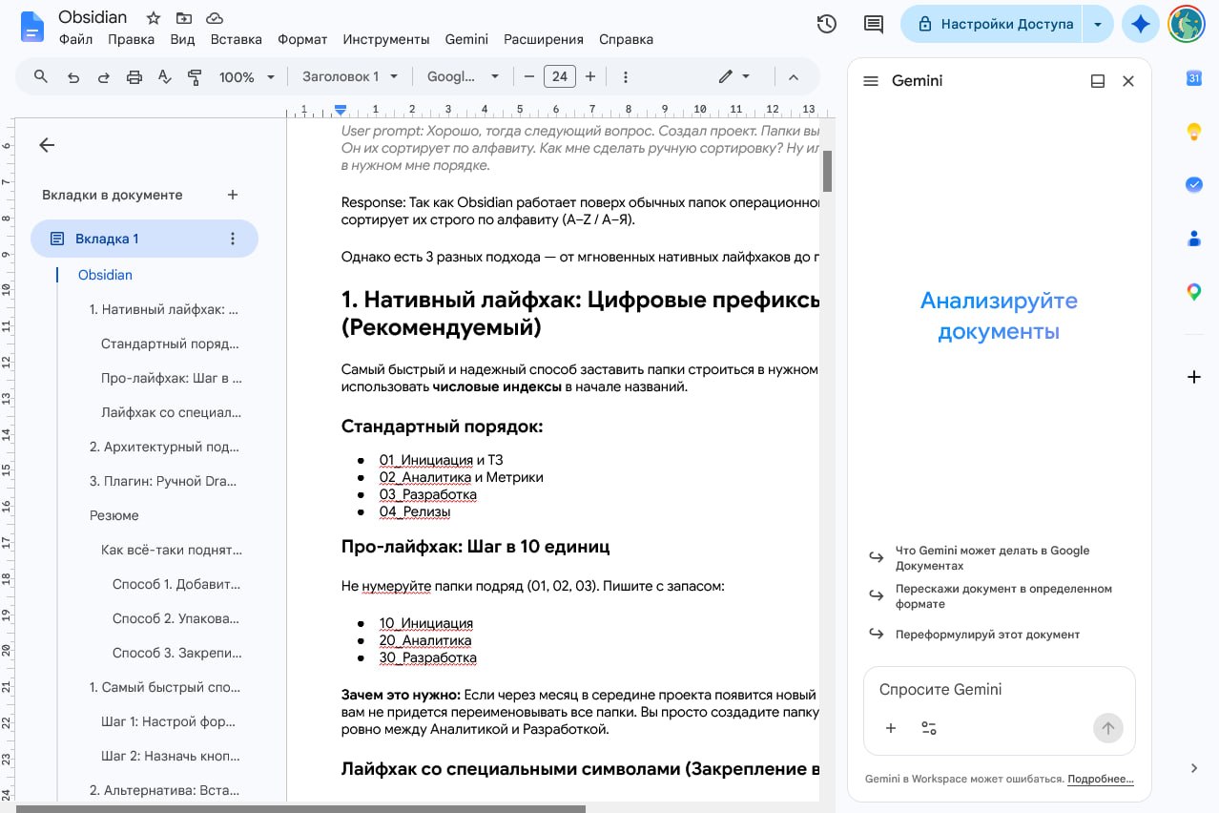The width and height of the screenshot is (1219, 813).
Task: Click the spell check icon
Action: (x=165, y=76)
